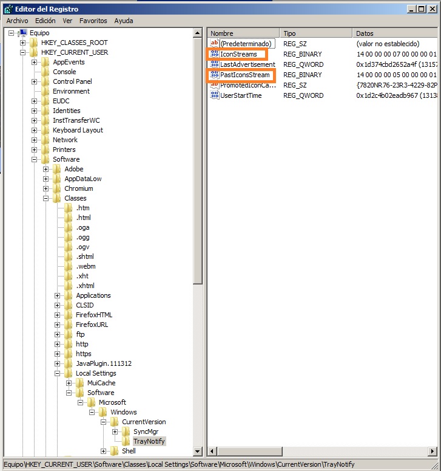This screenshot has height=471, width=441.
Task: Expand the SyncMgr key
Action: click(x=115, y=431)
